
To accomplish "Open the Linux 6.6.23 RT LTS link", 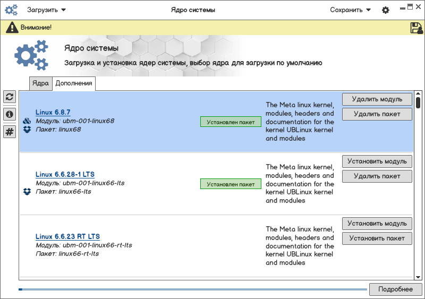I will tap(67, 236).
